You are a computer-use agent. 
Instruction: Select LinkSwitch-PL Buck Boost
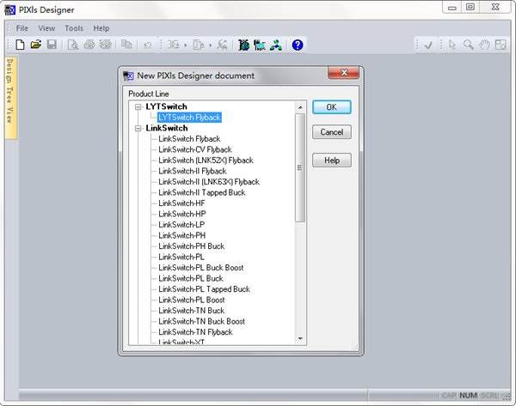200,268
